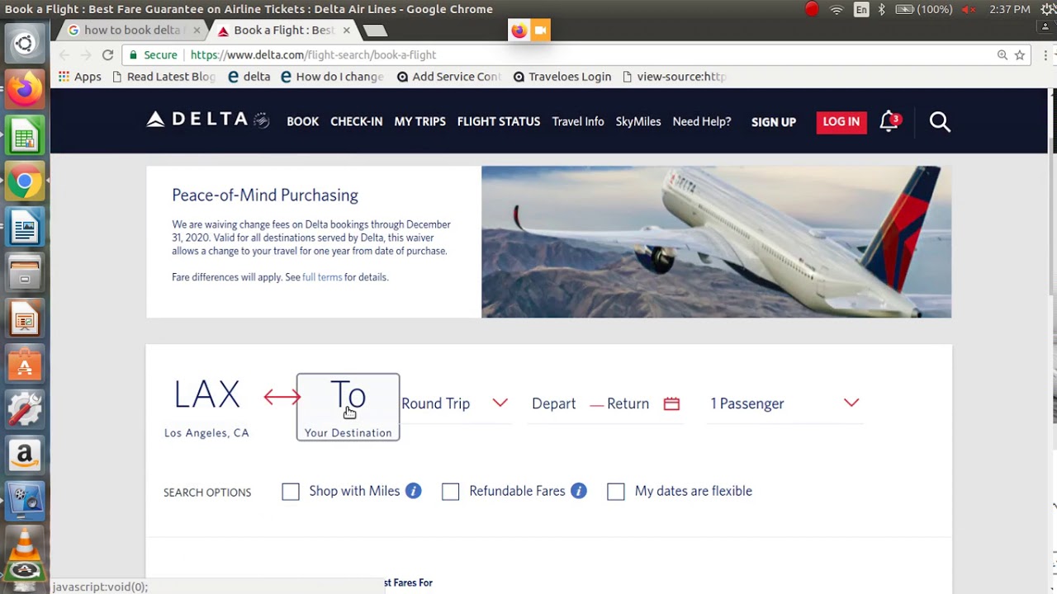The image size is (1057, 594).
Task: Open the 'Read Latest Blog' bookmark
Action: pos(164,77)
